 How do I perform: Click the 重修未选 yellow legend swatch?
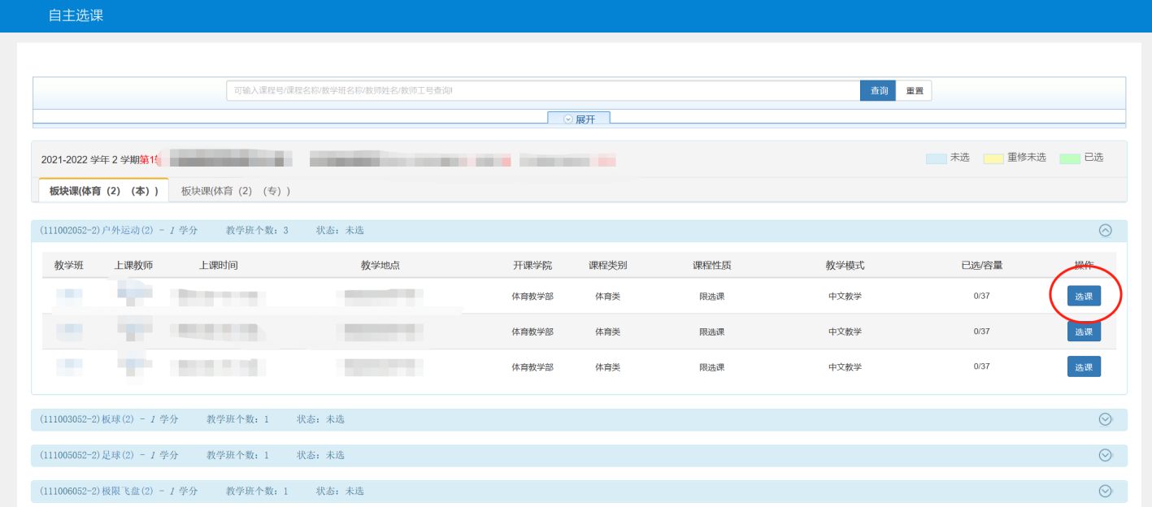pyautogui.click(x=993, y=158)
